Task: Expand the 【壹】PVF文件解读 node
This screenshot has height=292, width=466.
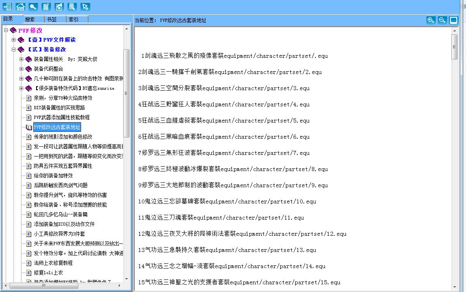Action: pyautogui.click(x=14, y=40)
